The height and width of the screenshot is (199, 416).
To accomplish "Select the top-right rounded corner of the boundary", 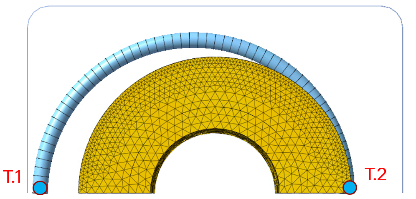I will pyautogui.click(x=397, y=12).
